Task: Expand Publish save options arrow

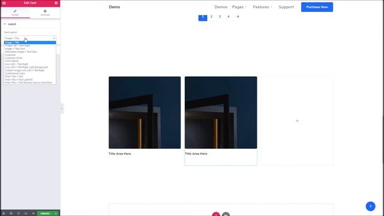Action: (x=56, y=214)
